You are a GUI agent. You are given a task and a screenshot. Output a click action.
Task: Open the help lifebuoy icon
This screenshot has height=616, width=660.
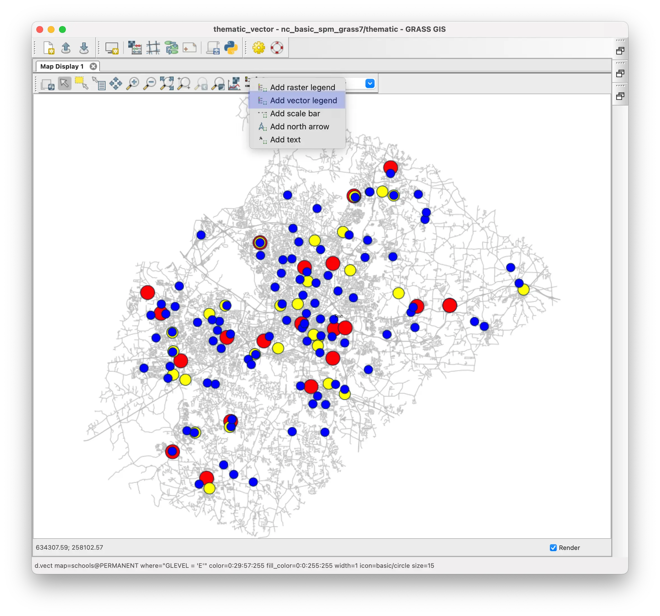coord(277,48)
